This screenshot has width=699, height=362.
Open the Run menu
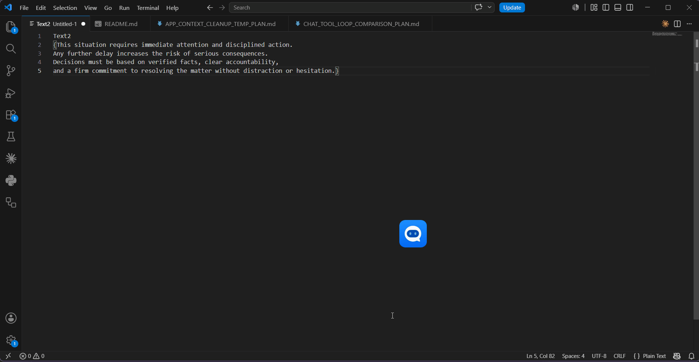pos(124,8)
